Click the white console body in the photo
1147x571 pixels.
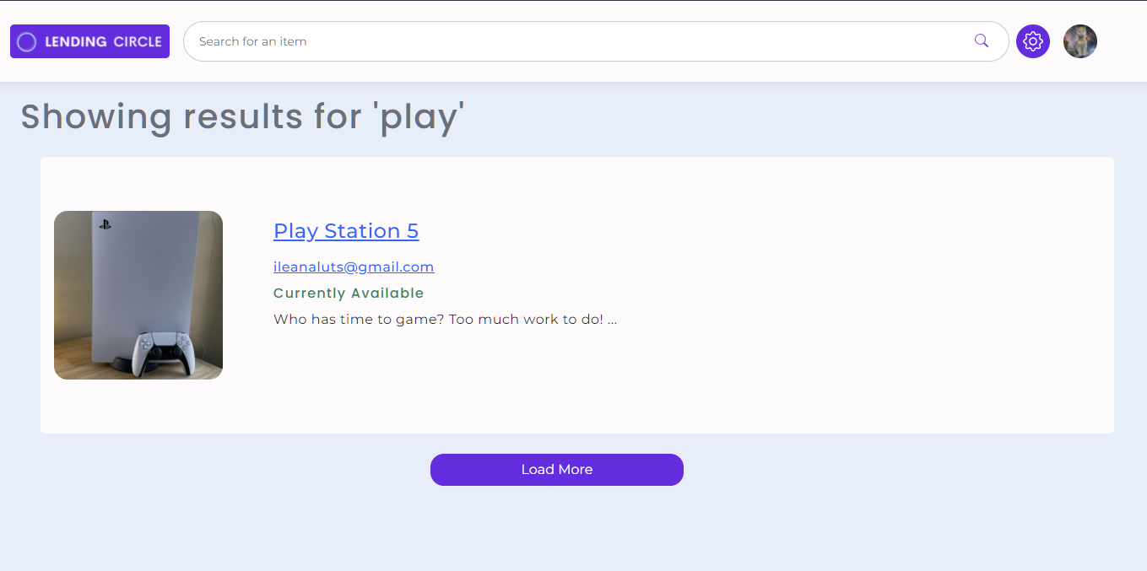click(x=143, y=270)
